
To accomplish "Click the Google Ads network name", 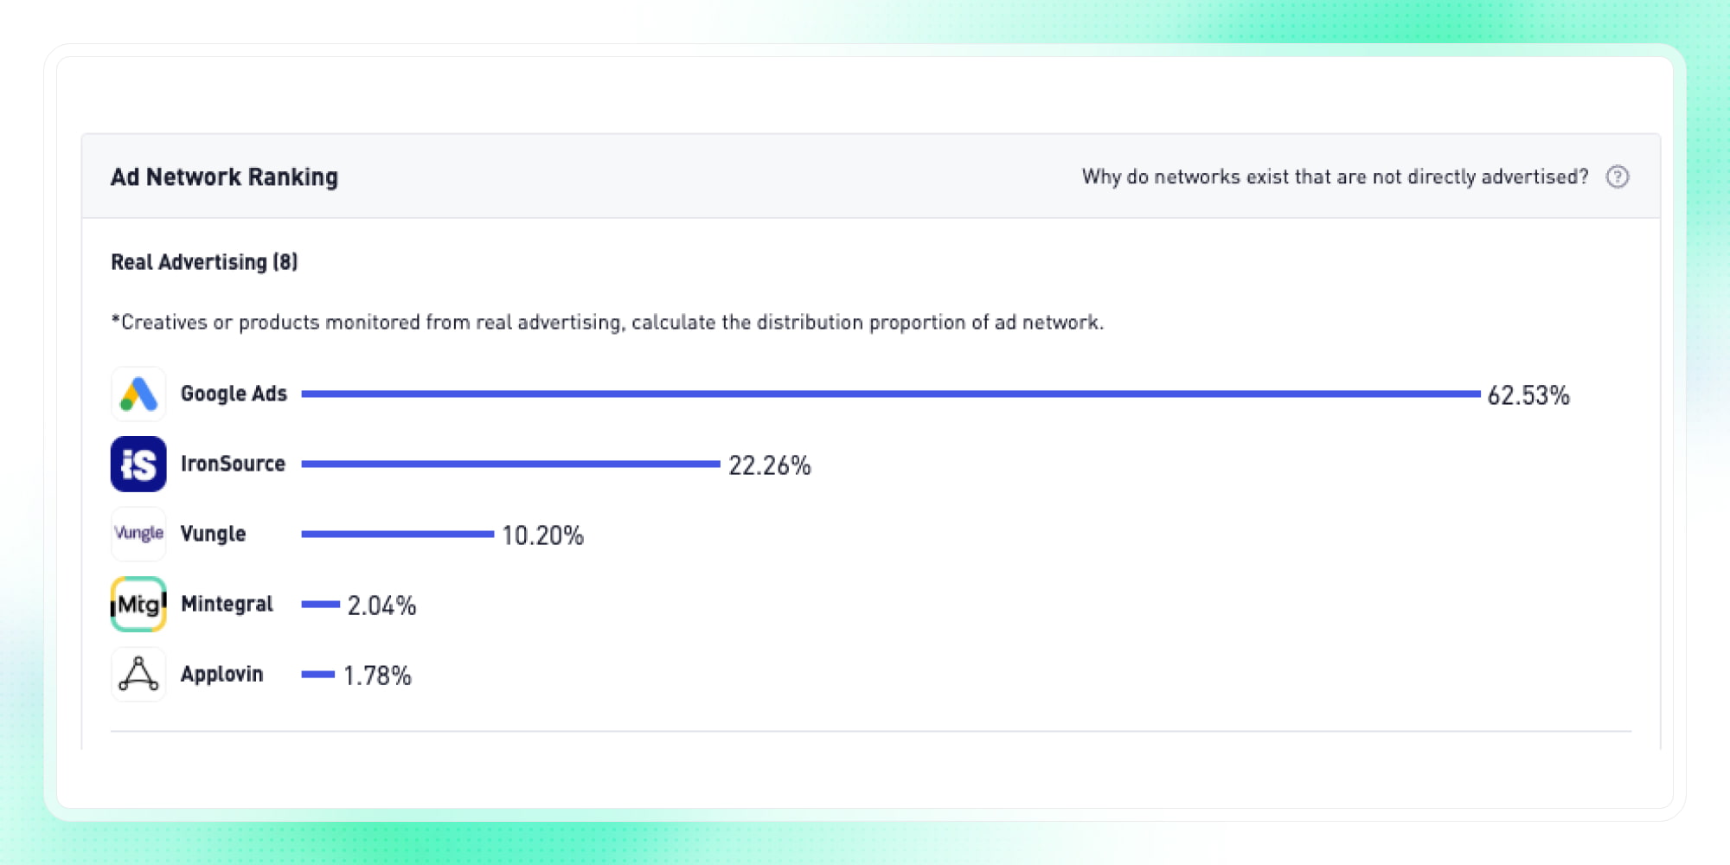I will (x=234, y=393).
